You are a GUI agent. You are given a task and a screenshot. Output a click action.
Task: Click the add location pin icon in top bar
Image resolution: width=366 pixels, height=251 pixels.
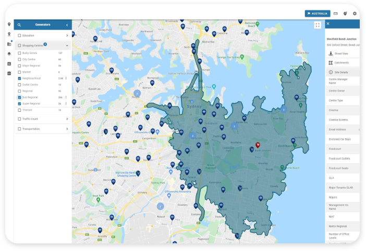pos(345,14)
